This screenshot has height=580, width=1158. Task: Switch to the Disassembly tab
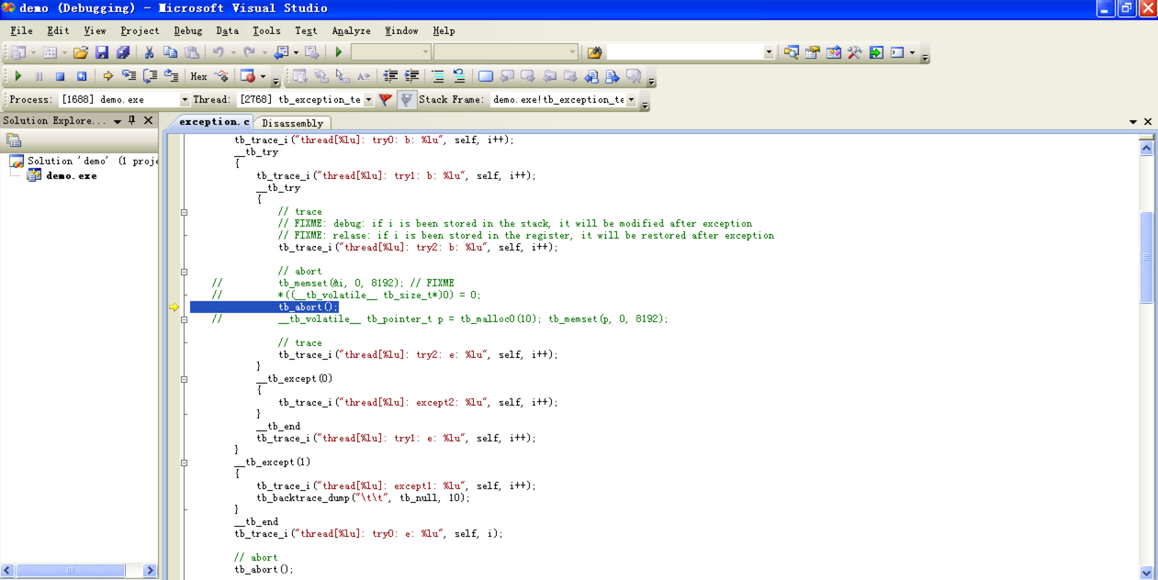point(292,123)
